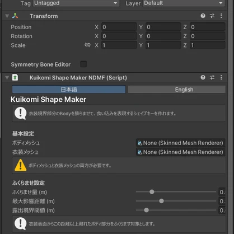Open the Layer dropdown showing Default
The height and width of the screenshot is (234, 234).
(x=184, y=3)
